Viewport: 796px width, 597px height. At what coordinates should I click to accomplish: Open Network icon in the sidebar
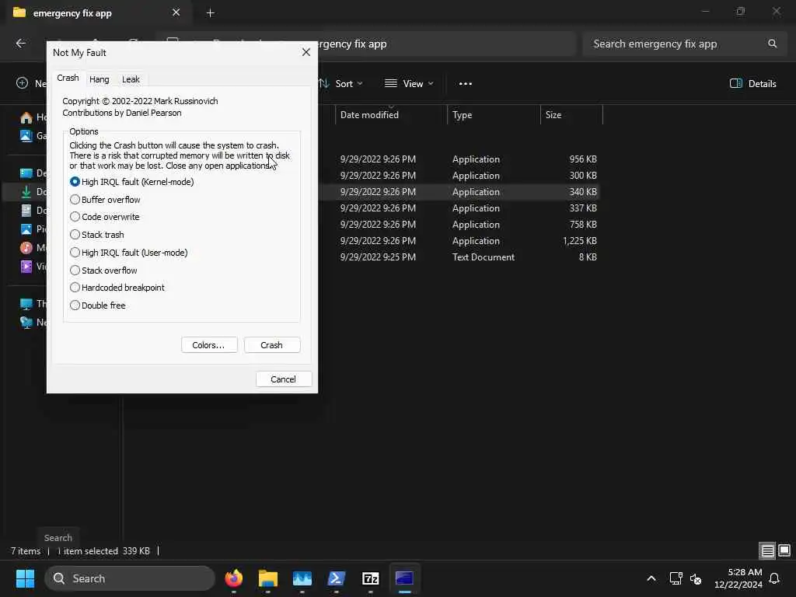pos(26,322)
